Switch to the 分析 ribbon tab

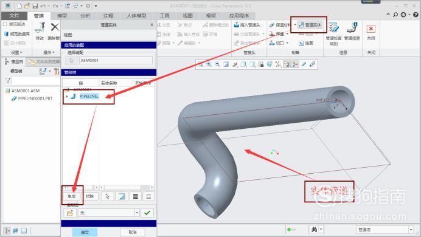85,16
